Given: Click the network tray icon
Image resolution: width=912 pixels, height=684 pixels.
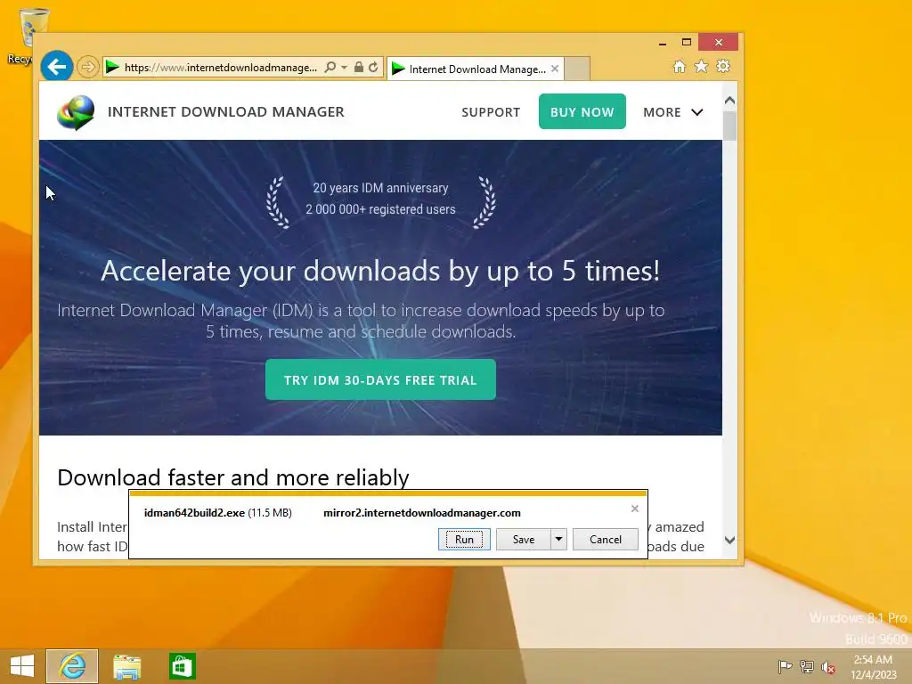Looking at the screenshot, I should click(806, 666).
